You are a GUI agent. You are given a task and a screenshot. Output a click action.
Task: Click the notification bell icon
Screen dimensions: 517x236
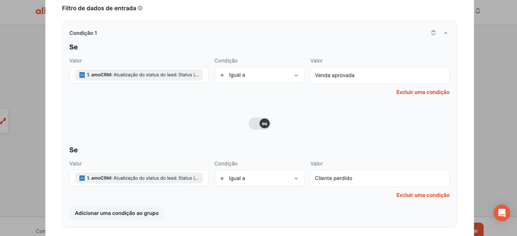click(x=478, y=11)
